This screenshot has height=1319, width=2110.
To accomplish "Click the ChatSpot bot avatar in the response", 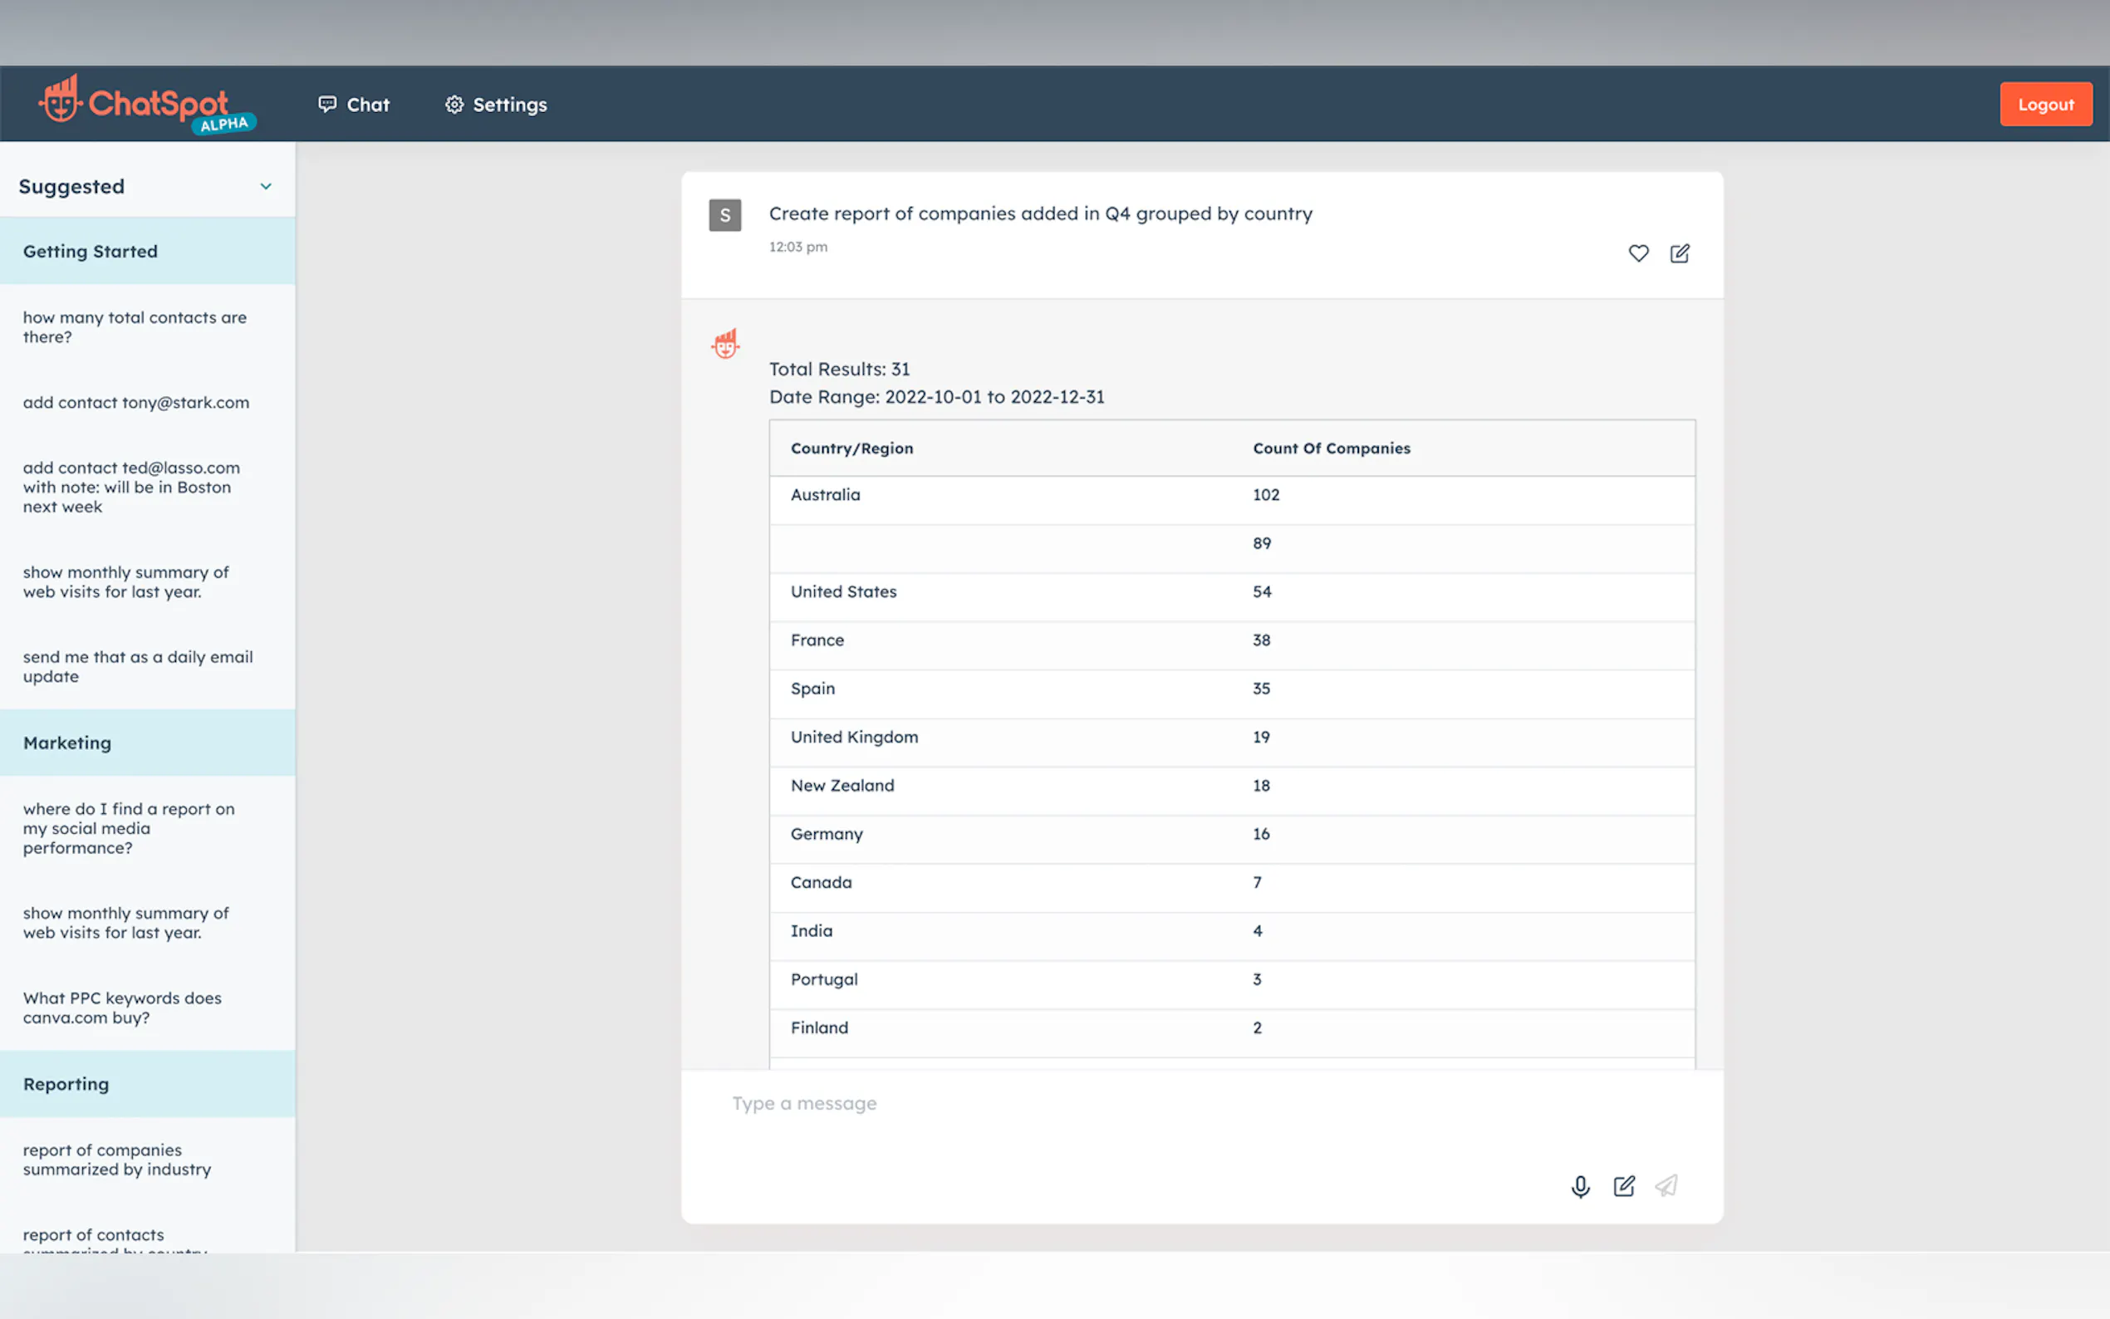I will pos(725,344).
